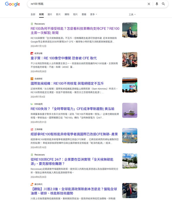Image resolution: width=172 pixels, height=201 pixels.
Task: Open article 經部拿RE100駁核能非綠電
Action: pyautogui.click(x=74, y=134)
